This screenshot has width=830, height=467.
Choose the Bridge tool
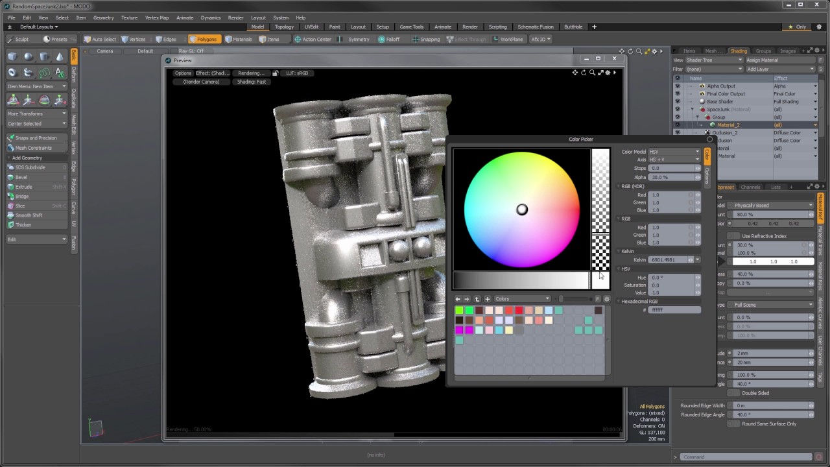point(36,196)
